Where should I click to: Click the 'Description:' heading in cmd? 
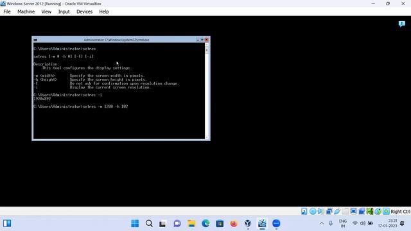point(46,64)
